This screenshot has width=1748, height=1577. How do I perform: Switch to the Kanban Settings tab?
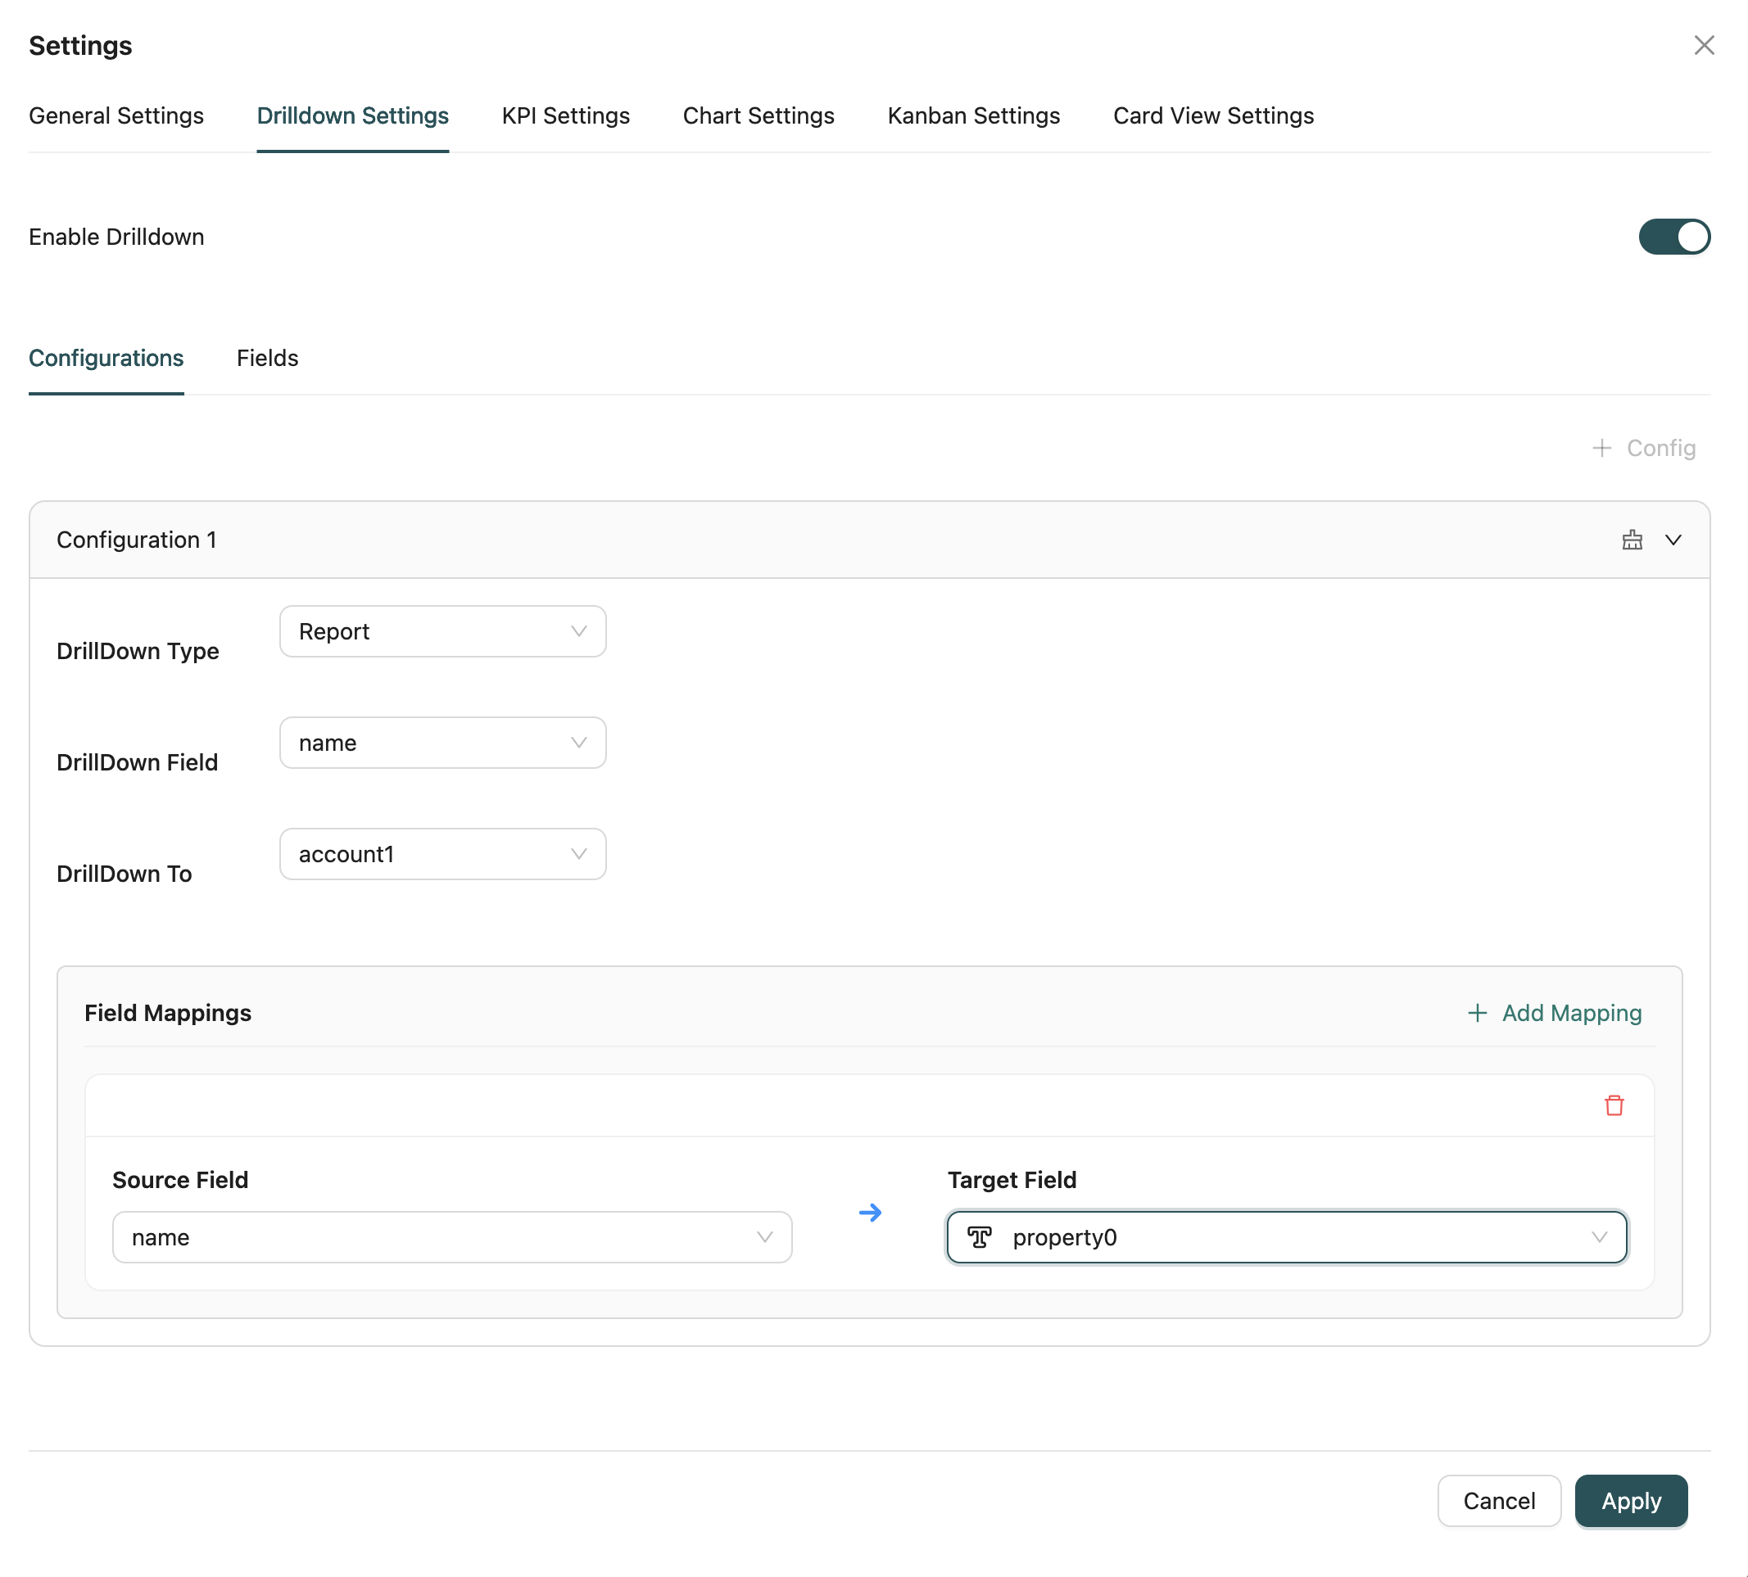(973, 115)
